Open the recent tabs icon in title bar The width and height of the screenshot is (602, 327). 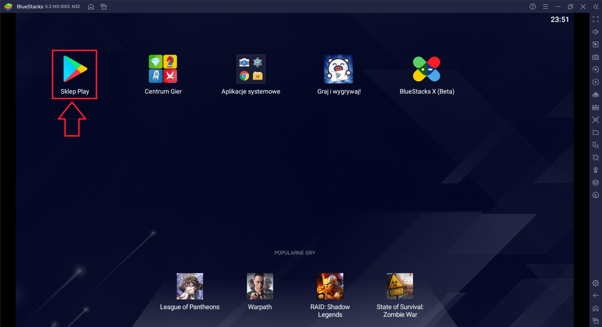tap(104, 7)
